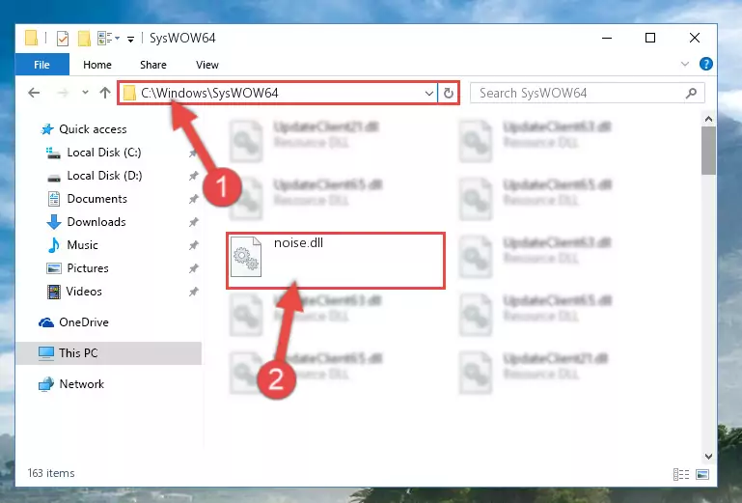Select the noise.dll file name
Viewport: 742px width, 503px height.
(x=298, y=242)
